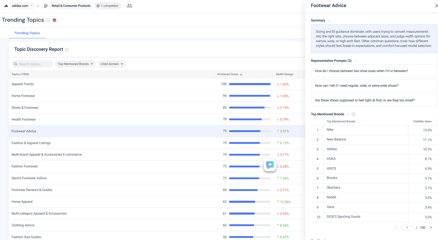Click prompt about shoes feeling tight at first
Image resolution: width=438 pixels, height=240 pixels.
pos(374,100)
